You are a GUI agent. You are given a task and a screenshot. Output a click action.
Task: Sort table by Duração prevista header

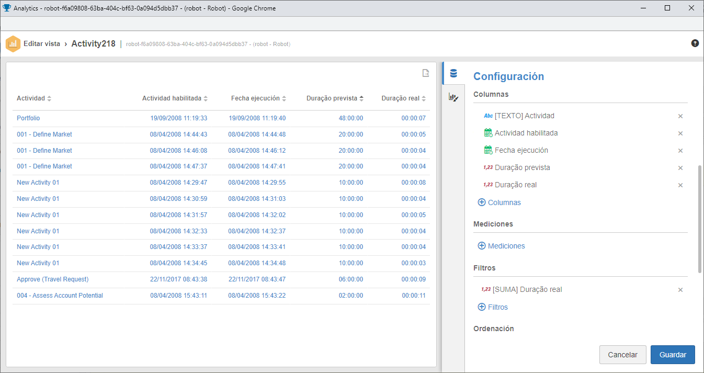(x=335, y=98)
